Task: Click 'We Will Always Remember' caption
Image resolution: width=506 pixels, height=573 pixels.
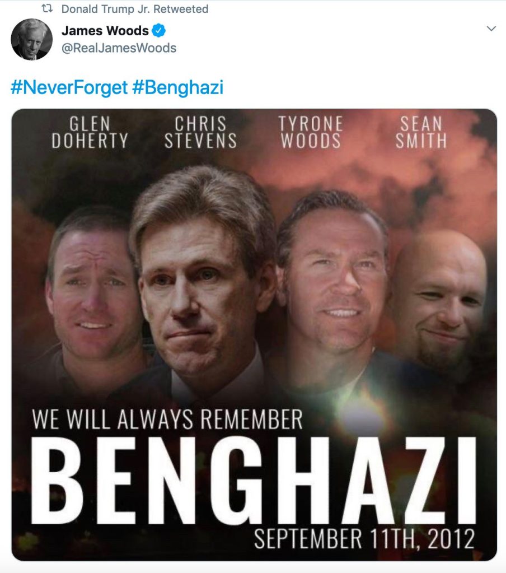Action: coord(167,419)
